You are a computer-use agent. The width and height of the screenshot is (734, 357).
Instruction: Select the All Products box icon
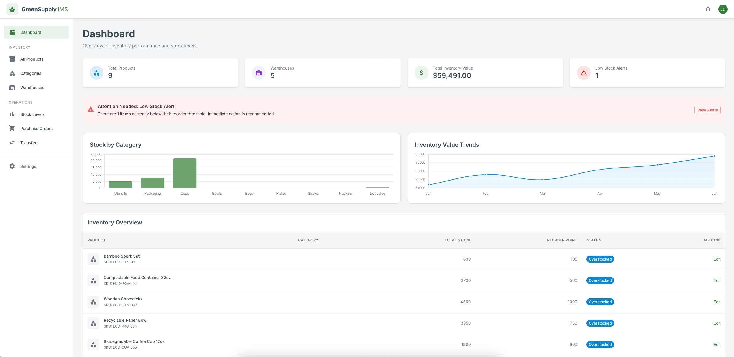pos(12,59)
